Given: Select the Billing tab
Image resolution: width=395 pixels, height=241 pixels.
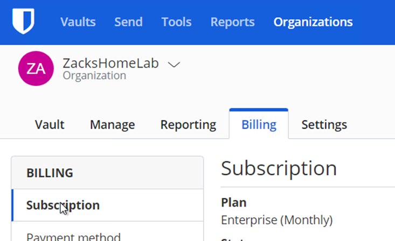Looking at the screenshot, I should [259, 124].
